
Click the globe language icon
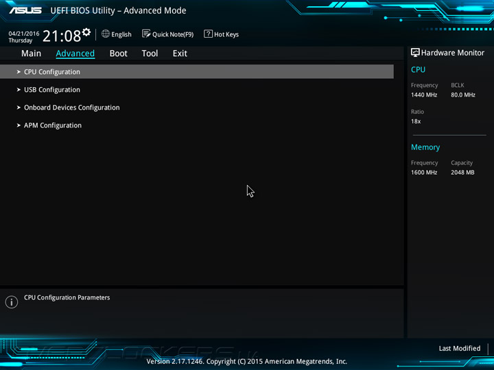pos(106,34)
